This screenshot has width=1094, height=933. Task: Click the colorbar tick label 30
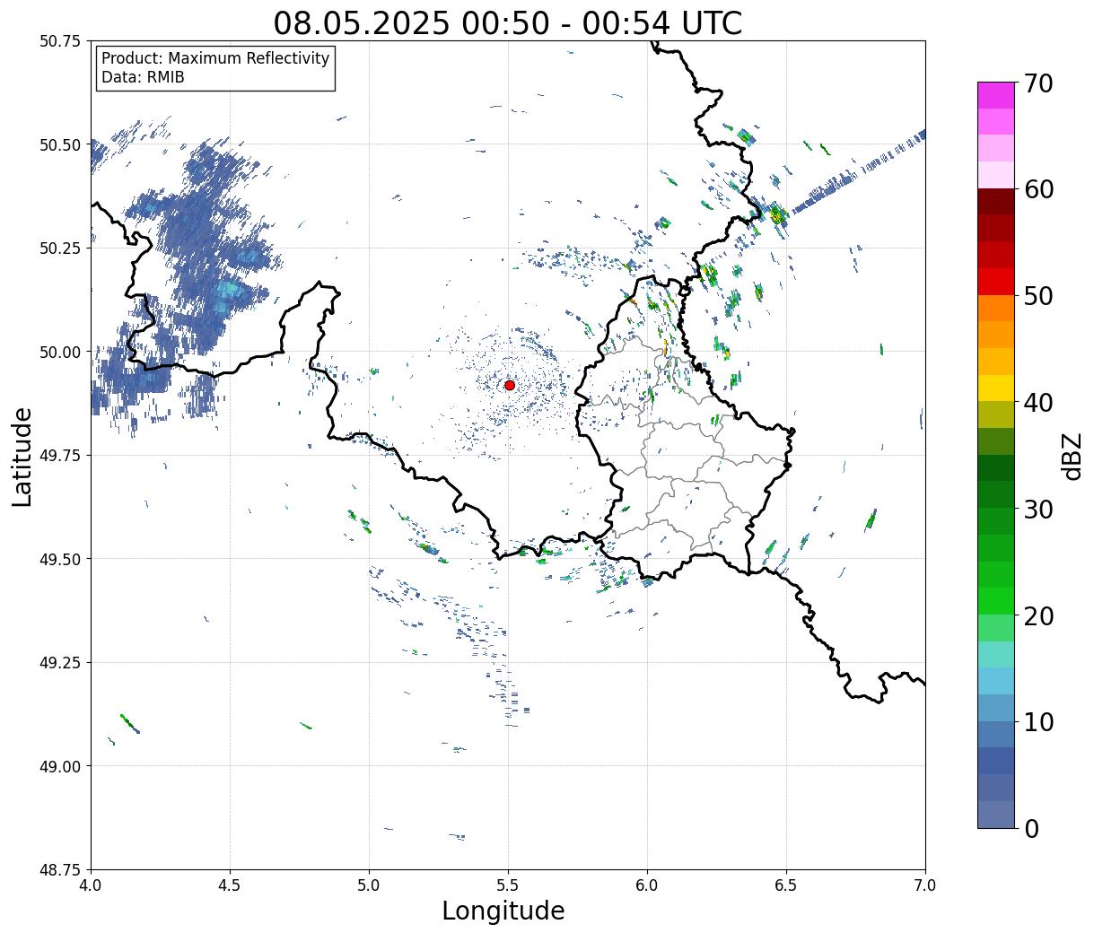(x=1038, y=510)
